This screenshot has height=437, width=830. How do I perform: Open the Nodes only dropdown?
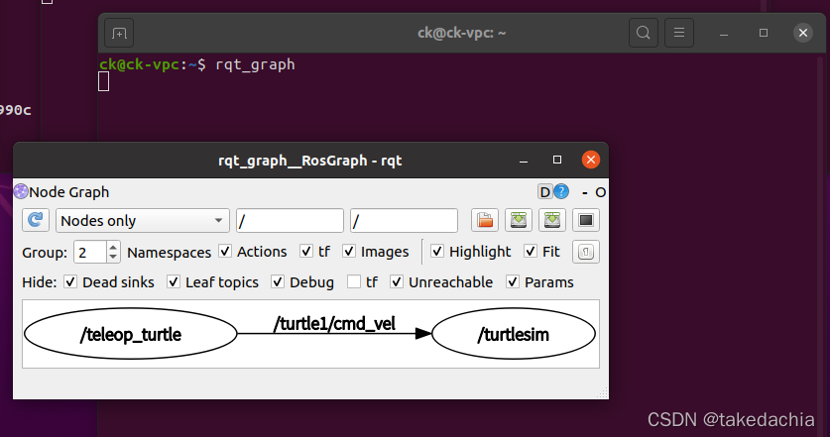(143, 220)
